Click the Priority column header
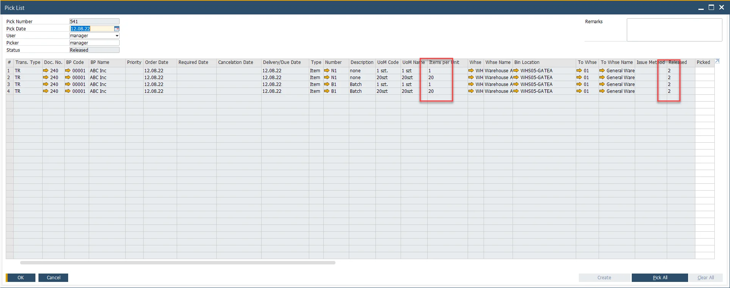Screen dimensions: 730x288 [134, 62]
